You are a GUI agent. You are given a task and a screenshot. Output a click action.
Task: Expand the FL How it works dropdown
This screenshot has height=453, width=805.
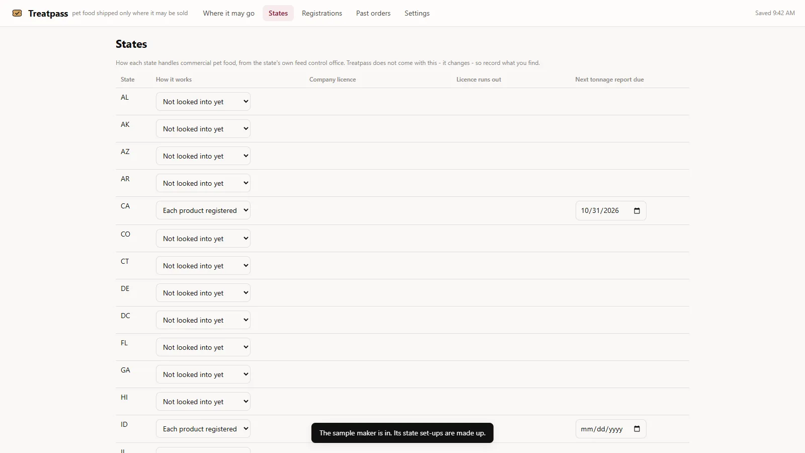(203, 347)
